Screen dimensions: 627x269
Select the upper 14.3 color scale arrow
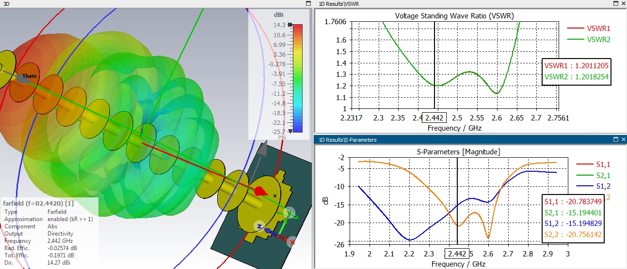pyautogui.click(x=290, y=25)
